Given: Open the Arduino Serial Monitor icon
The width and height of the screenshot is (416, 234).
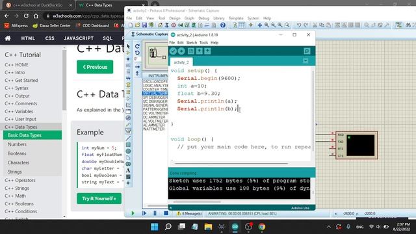Looking at the screenshot, I should click(x=307, y=51).
